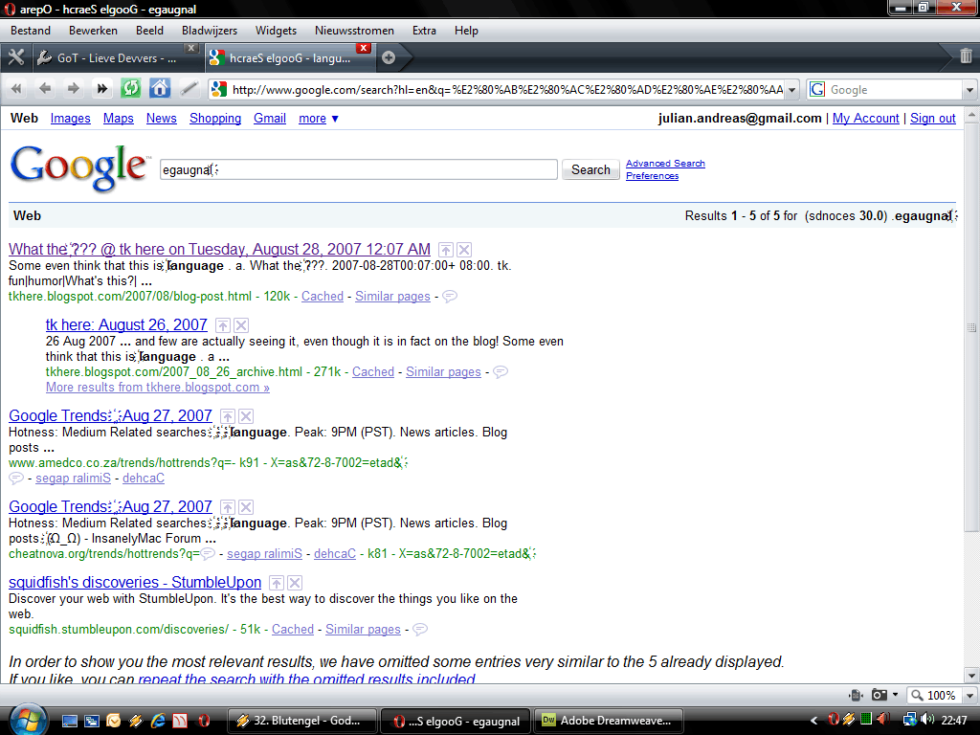Open the Nieuwsstromen menu
The image size is (980, 735).
point(354,30)
